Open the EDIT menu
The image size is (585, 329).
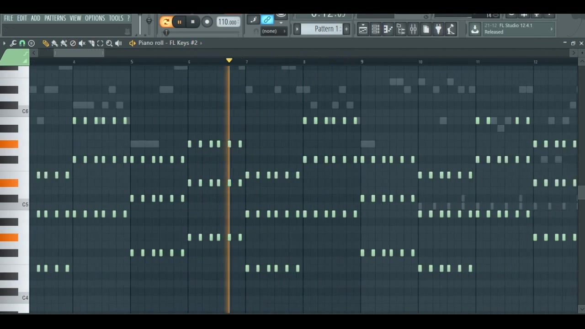(x=22, y=18)
